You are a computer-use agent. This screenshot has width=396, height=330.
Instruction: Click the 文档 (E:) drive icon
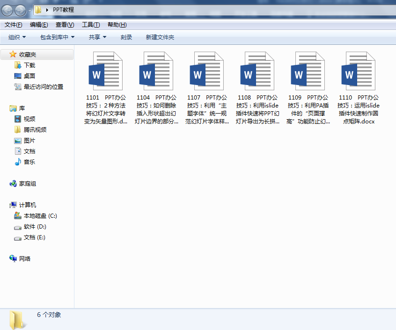[18, 238]
